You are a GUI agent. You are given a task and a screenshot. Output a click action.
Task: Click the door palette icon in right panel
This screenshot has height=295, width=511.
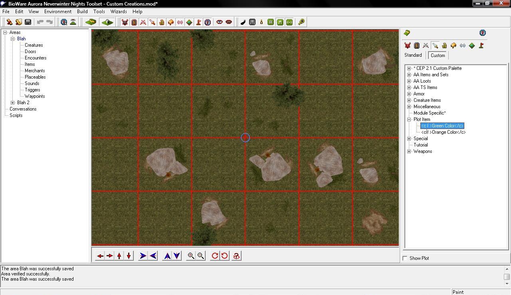coord(416,46)
